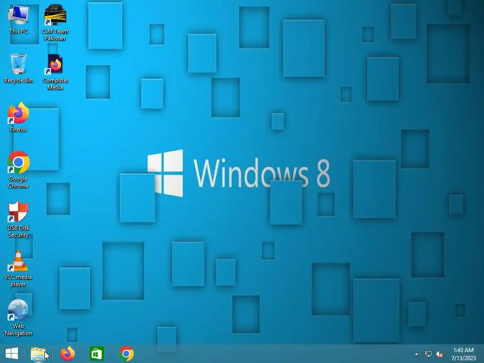Open File Explorer from the taskbar
The image size is (484, 363).
[x=38, y=354]
